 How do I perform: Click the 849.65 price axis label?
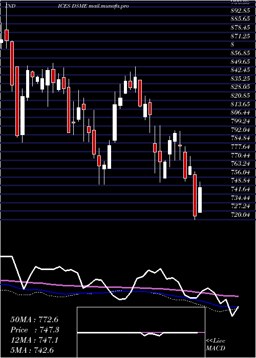coord(240,62)
